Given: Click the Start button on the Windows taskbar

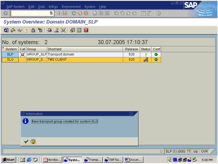Looking at the screenshot, I should pos(8,159).
